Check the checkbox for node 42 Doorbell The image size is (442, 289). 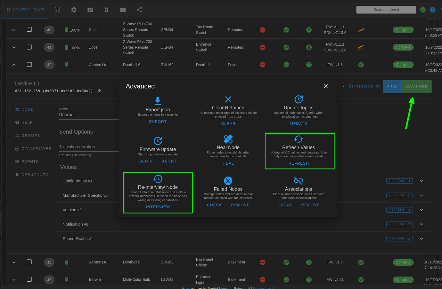29,65
